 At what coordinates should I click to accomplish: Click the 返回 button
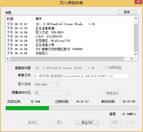[114, 122]
